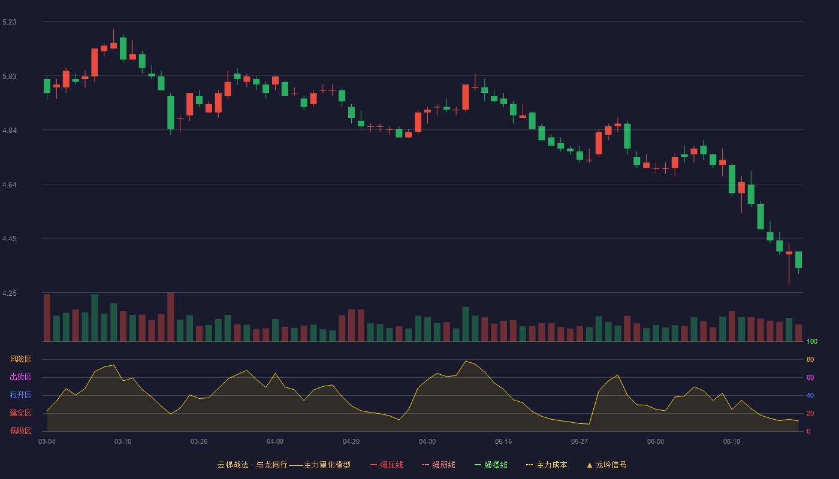The height and width of the screenshot is (479, 839).
Task: Toggle the 强撑线 legend entry
Action: [491, 465]
